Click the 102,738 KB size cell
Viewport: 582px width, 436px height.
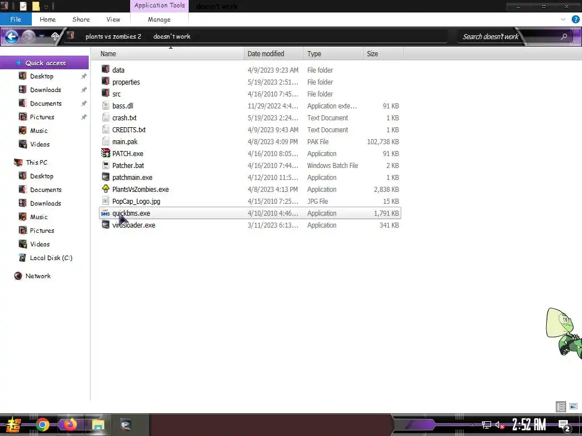coord(383,141)
